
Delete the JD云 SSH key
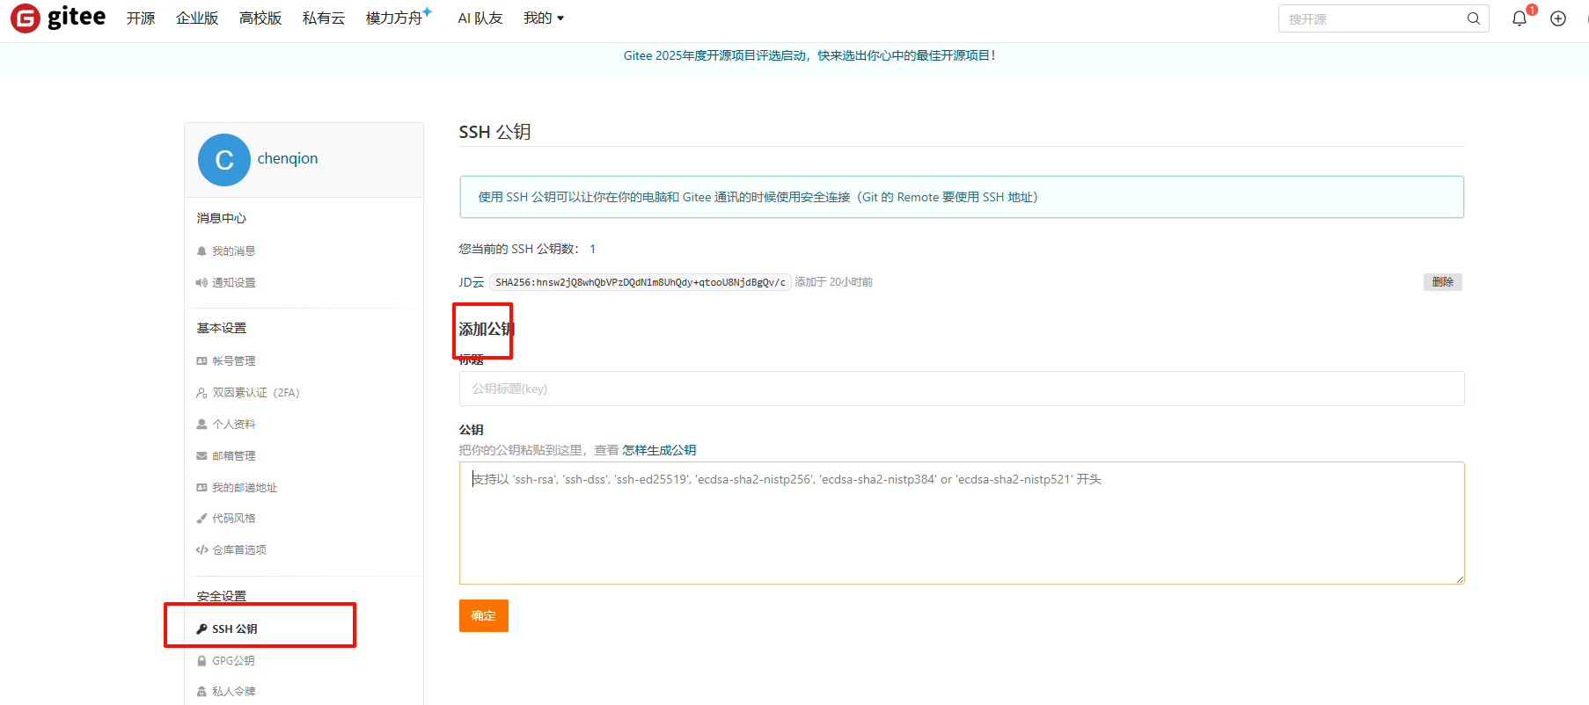pyautogui.click(x=1442, y=282)
